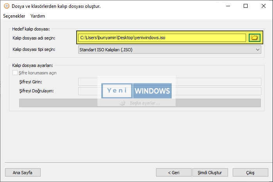Viewport: 273px width, 182px height.
Task: Click the image file path input field
Action: coord(162,38)
